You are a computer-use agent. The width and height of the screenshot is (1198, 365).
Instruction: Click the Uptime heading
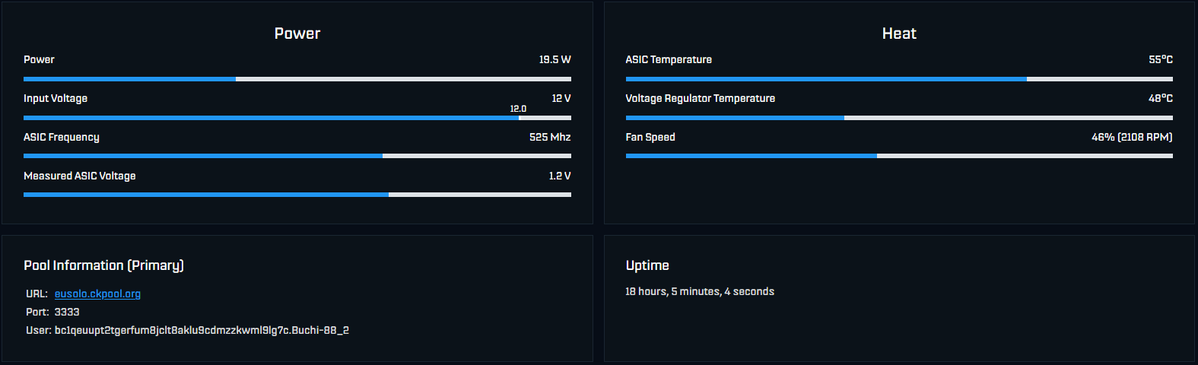click(647, 265)
